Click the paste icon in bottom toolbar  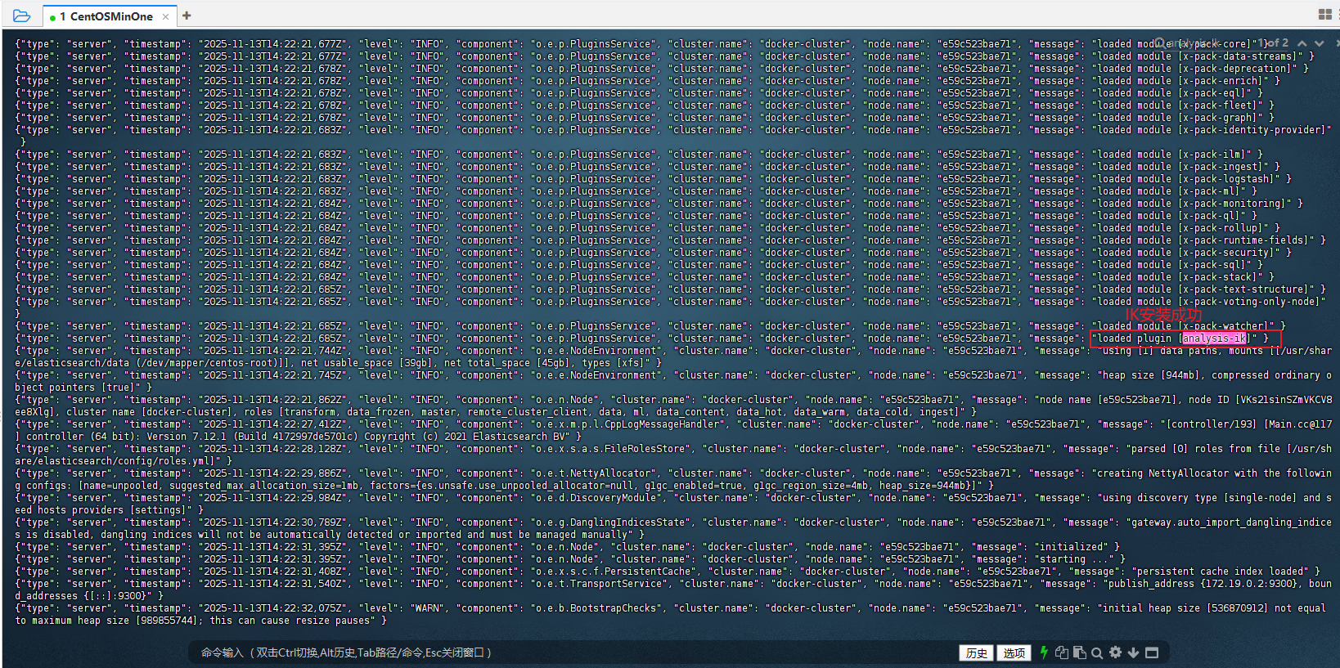click(x=1080, y=652)
